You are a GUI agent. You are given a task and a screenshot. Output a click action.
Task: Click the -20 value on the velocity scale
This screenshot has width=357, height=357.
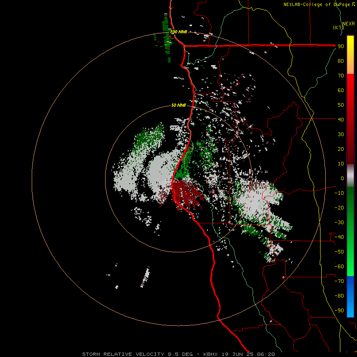(339, 207)
